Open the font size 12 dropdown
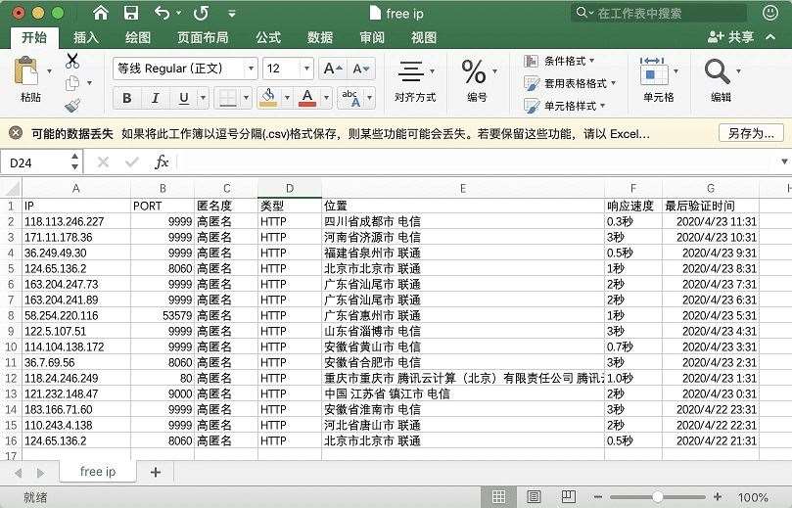 306,69
